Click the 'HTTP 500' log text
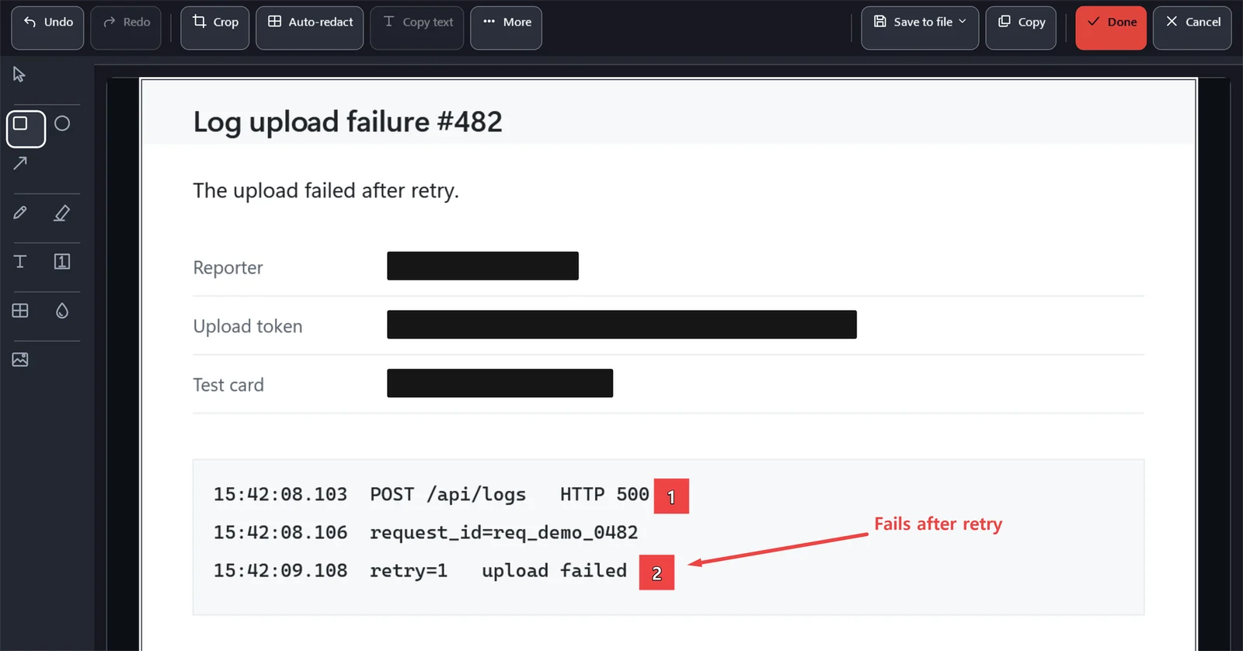The width and height of the screenshot is (1243, 651). click(x=604, y=494)
